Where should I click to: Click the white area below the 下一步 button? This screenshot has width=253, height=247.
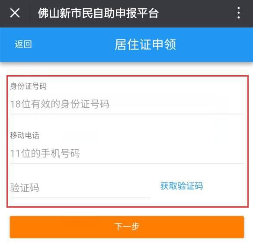pos(126,243)
